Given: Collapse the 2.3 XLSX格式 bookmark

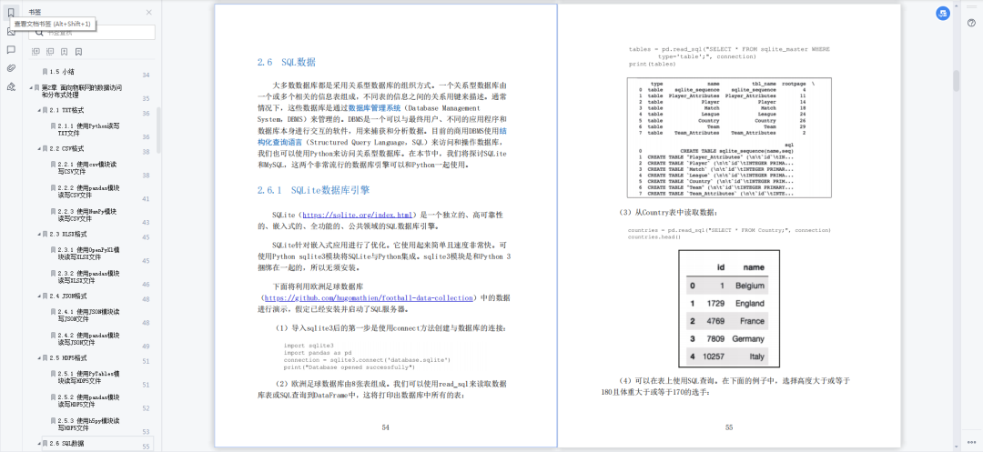Looking at the screenshot, I should (39, 234).
